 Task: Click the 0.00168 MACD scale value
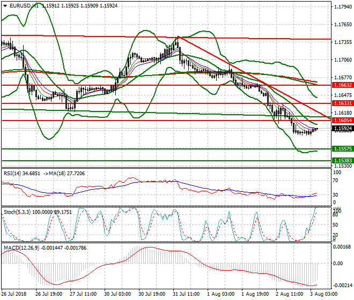[x=342, y=247]
